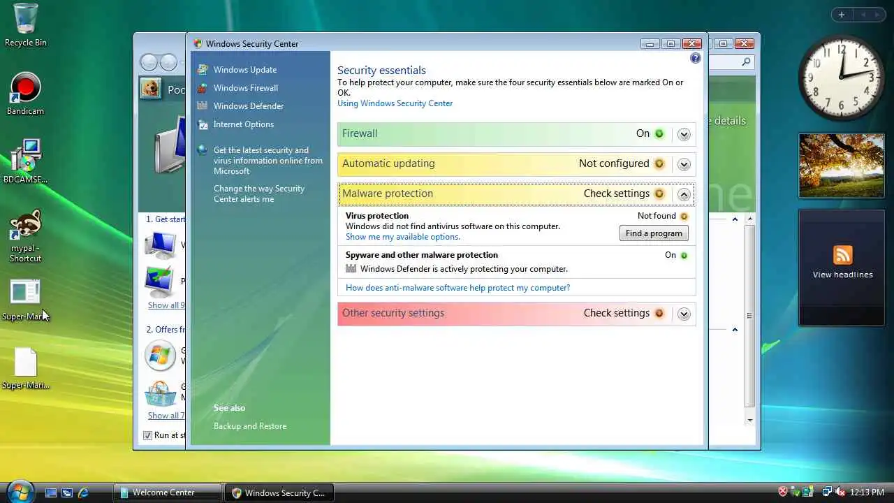Click Show all 7 link in Welcome Center
Viewport: 894px width, 503px height.
coord(166,416)
